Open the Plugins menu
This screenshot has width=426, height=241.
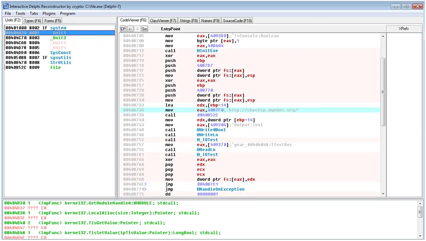click(x=49, y=13)
